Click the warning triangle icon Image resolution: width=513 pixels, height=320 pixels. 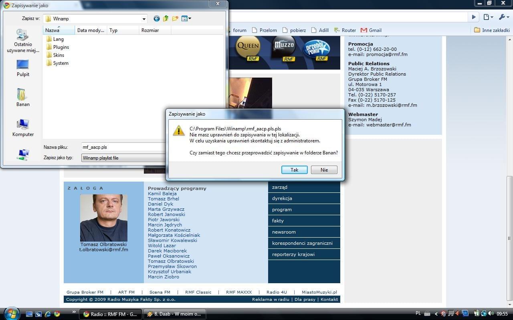[x=179, y=130]
